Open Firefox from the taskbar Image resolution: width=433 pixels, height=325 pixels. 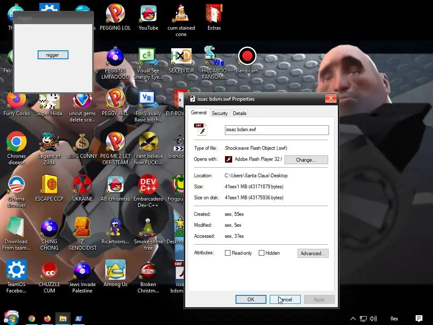(x=47, y=319)
